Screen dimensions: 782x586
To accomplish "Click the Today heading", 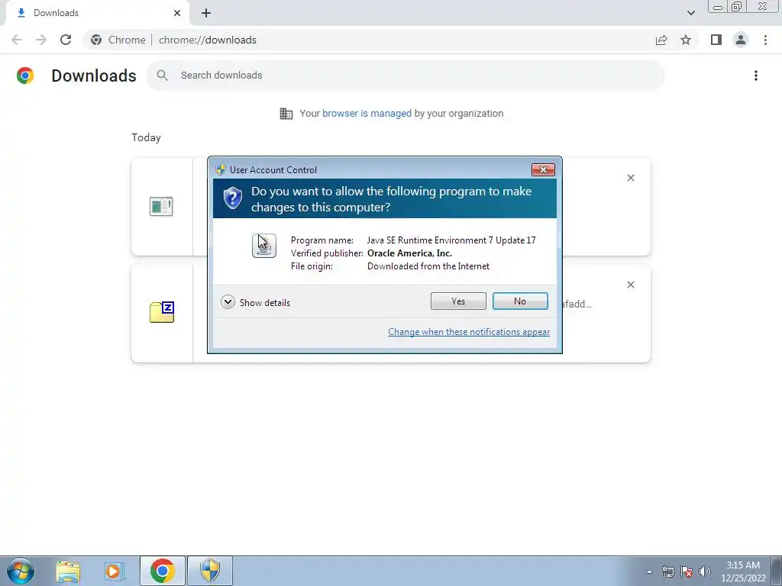I will click(146, 137).
